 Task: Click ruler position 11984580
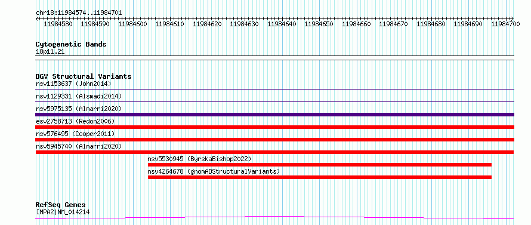pos(58,24)
